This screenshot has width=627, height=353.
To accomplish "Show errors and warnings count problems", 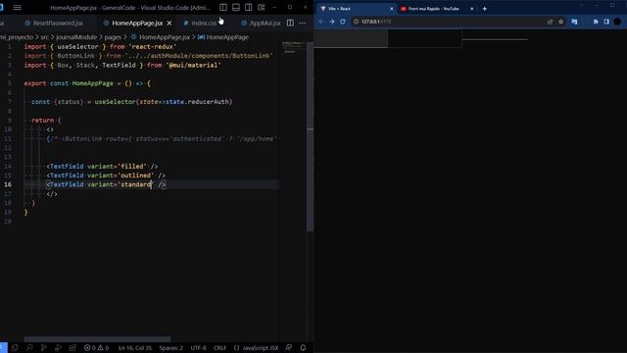I will (96, 348).
